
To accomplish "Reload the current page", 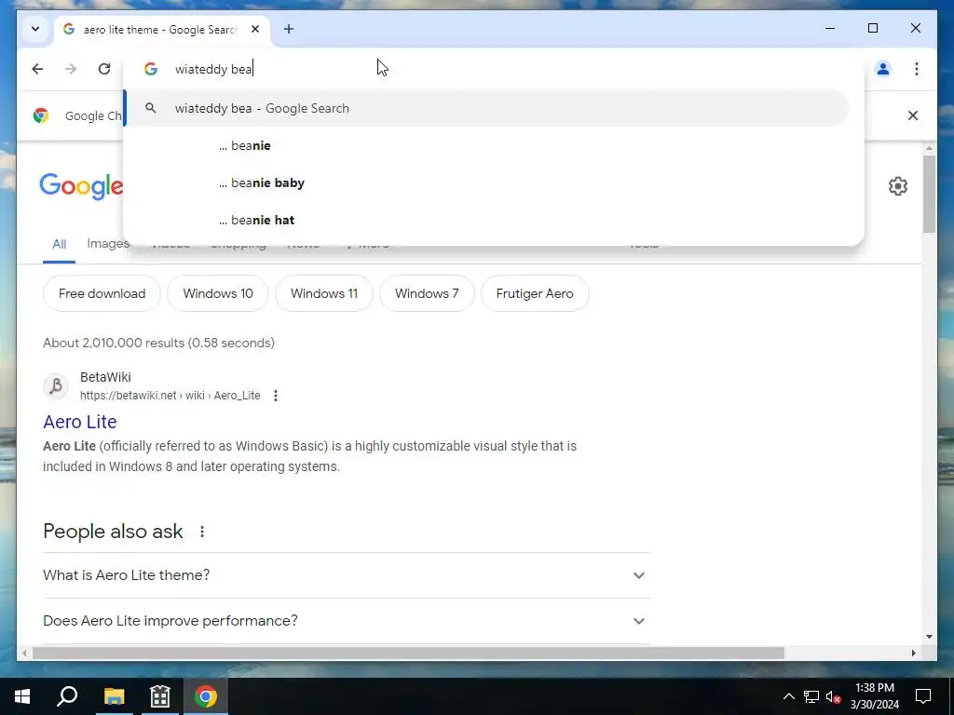I will (104, 69).
